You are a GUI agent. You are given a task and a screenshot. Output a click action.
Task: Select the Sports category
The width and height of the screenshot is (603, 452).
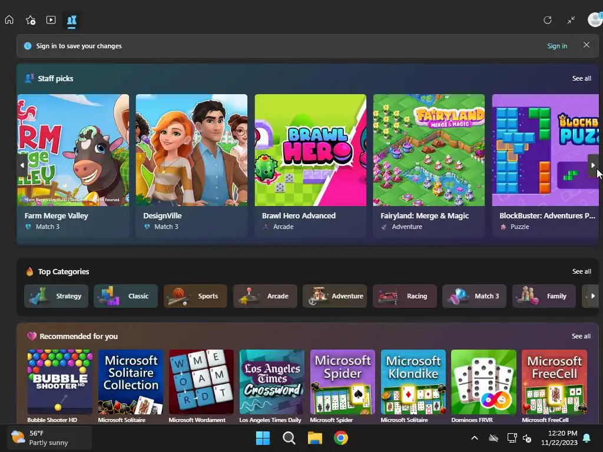(x=196, y=296)
